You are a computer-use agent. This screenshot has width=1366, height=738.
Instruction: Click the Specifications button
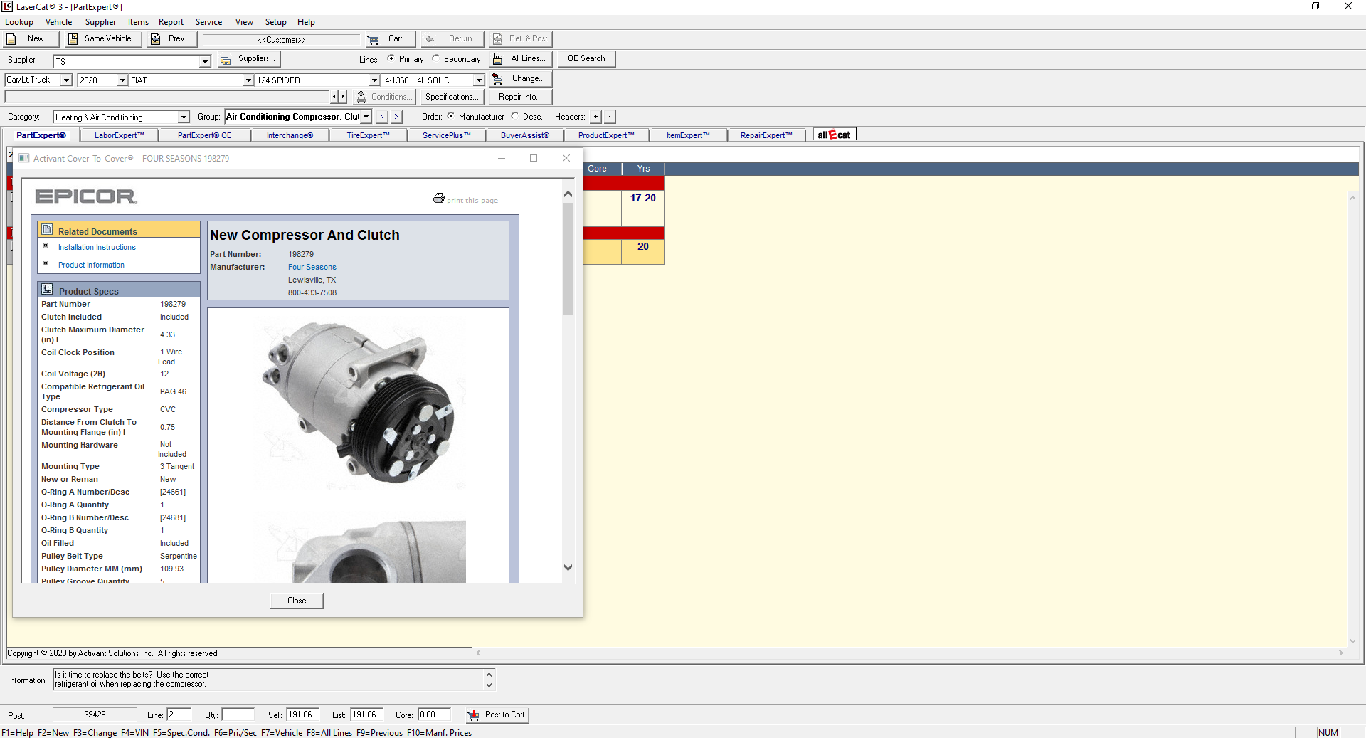click(x=451, y=97)
